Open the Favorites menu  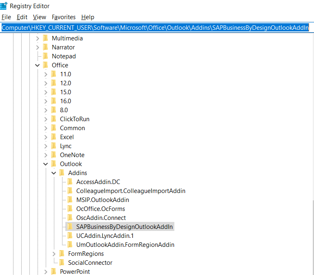tap(64, 17)
